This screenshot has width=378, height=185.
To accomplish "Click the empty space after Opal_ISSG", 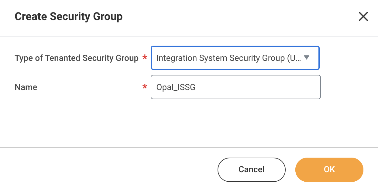I will (258, 87).
